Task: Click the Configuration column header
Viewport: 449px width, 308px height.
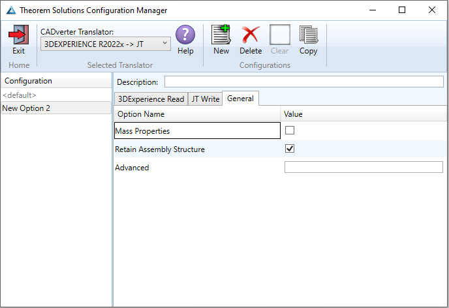Action: (56, 81)
